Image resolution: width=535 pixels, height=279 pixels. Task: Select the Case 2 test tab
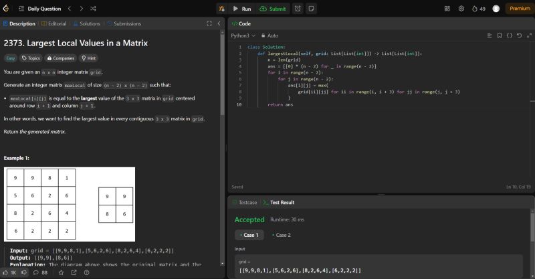click(283, 235)
